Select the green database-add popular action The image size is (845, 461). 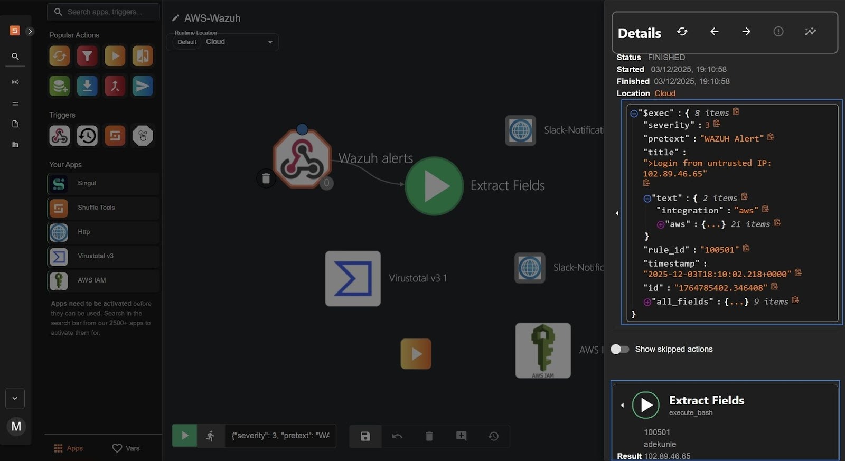[x=60, y=86]
